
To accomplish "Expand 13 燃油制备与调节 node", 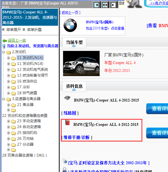I will [x=8, y=76].
